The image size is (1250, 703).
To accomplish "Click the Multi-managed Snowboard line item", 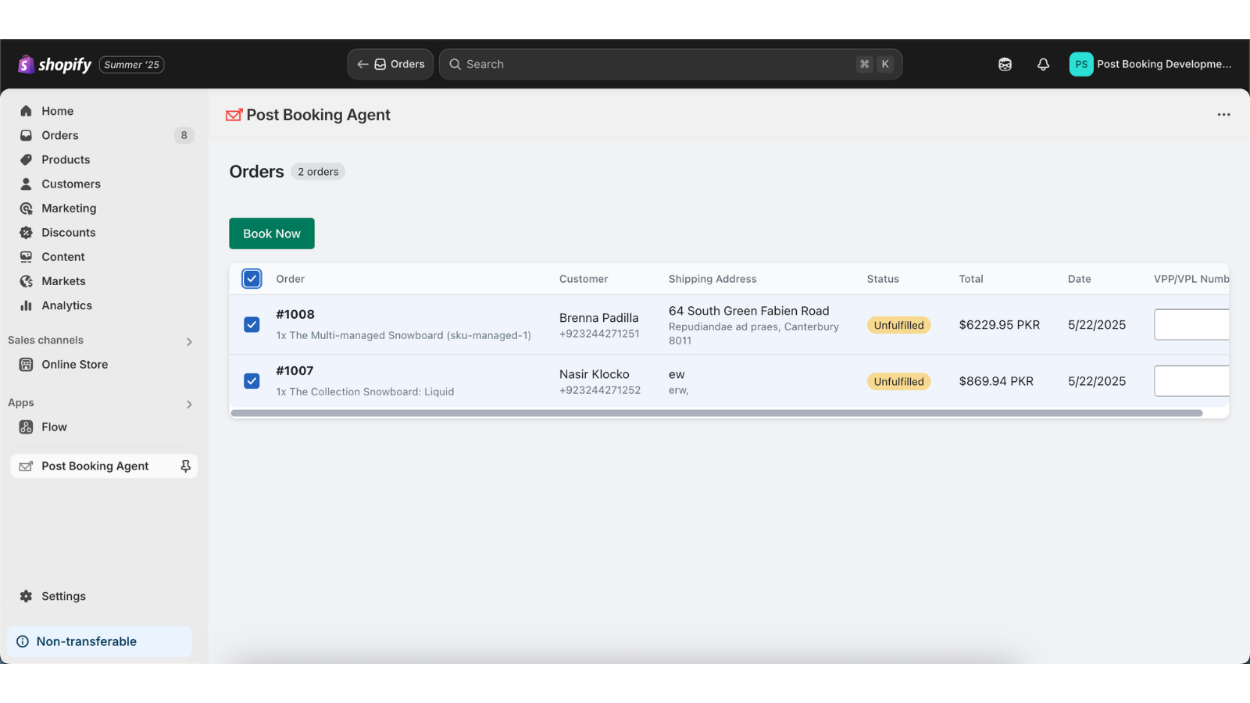I will pos(403,335).
